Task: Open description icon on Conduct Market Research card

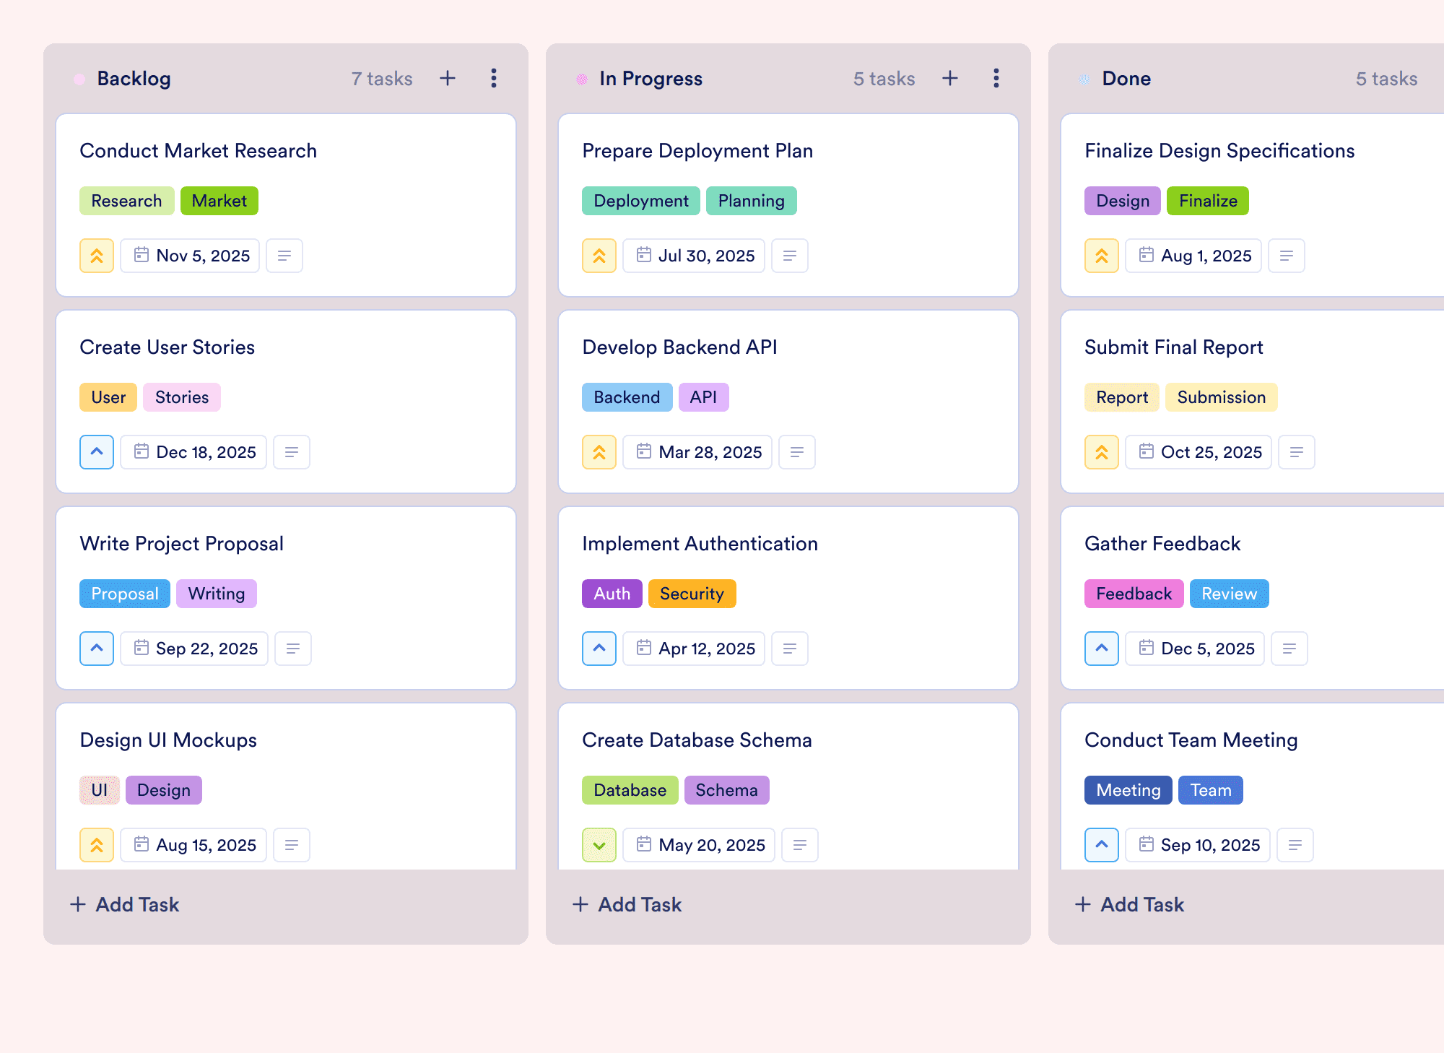Action: (x=284, y=256)
